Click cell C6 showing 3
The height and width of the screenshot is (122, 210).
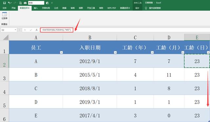click(135, 115)
